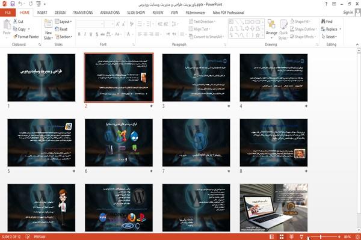
Task: Click the Sign in link
Action: click(348, 13)
